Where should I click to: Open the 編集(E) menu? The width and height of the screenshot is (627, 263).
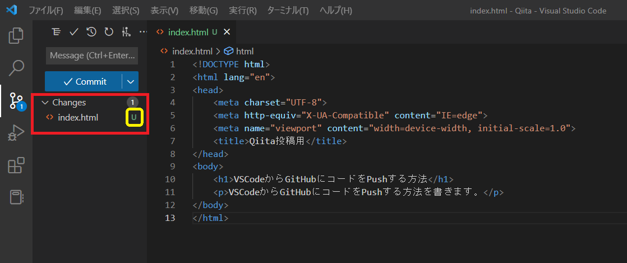(x=87, y=11)
